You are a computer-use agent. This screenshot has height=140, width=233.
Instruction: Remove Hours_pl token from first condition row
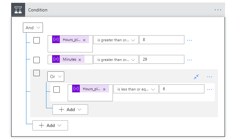(x=84, y=40)
